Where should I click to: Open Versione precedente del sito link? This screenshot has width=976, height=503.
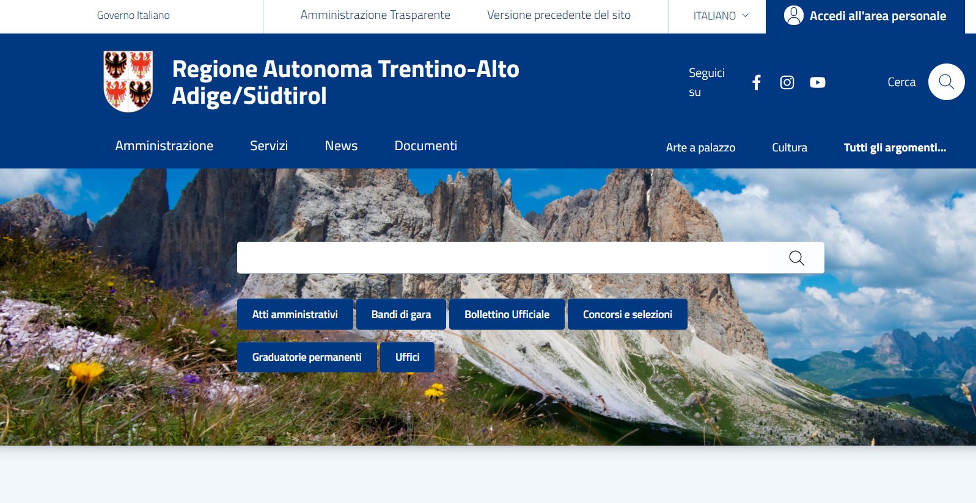[559, 15]
